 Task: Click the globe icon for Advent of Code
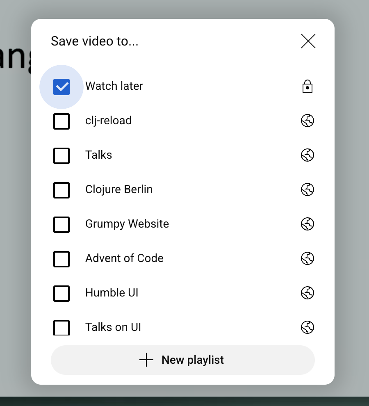tap(307, 258)
